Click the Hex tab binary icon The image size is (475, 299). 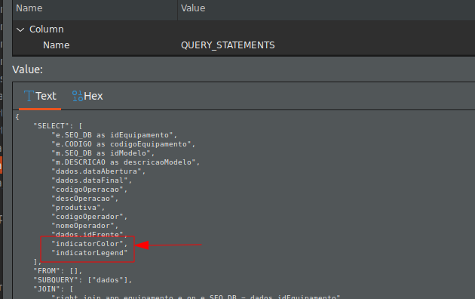point(78,96)
